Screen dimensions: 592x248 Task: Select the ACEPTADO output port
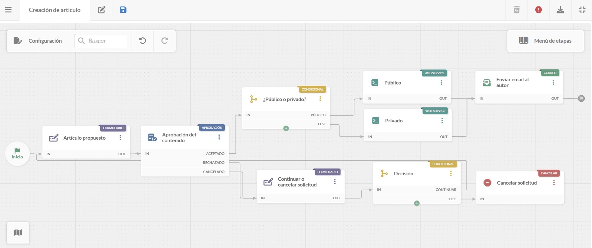click(215, 154)
